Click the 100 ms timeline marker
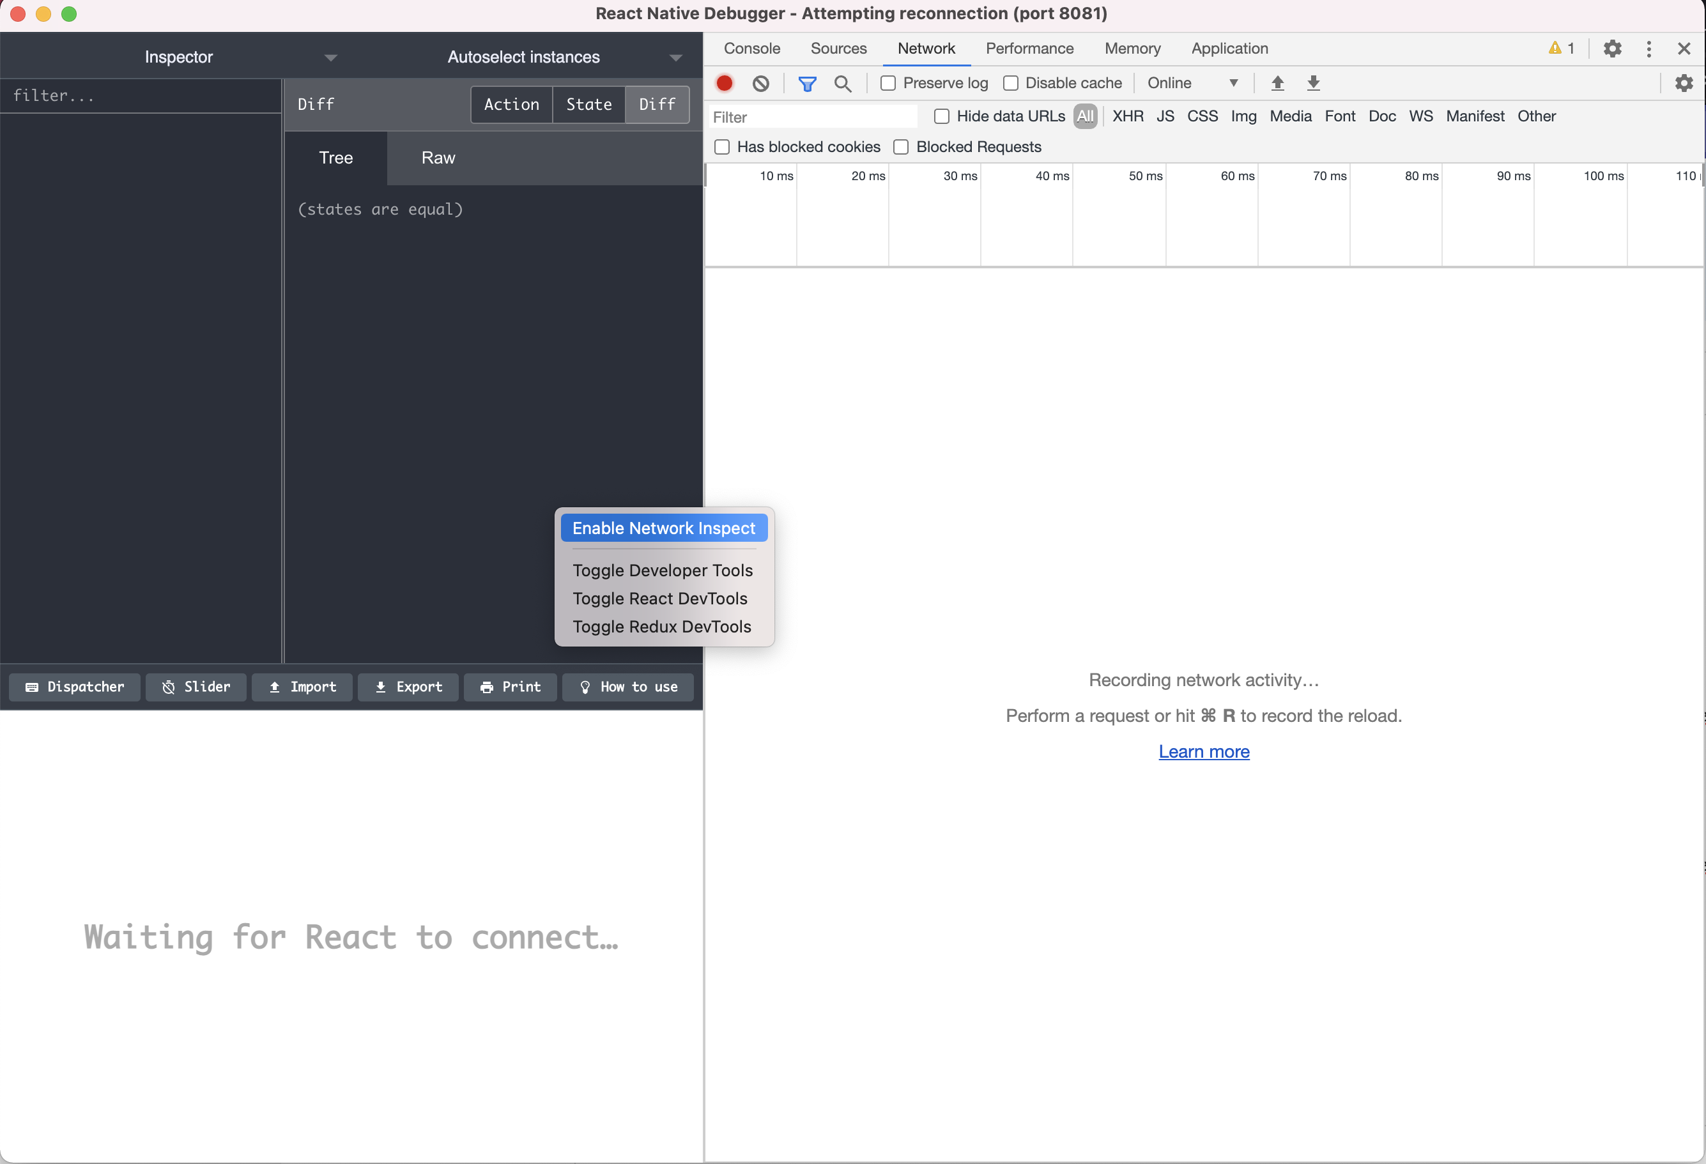Image resolution: width=1706 pixels, height=1164 pixels. [x=1603, y=176]
